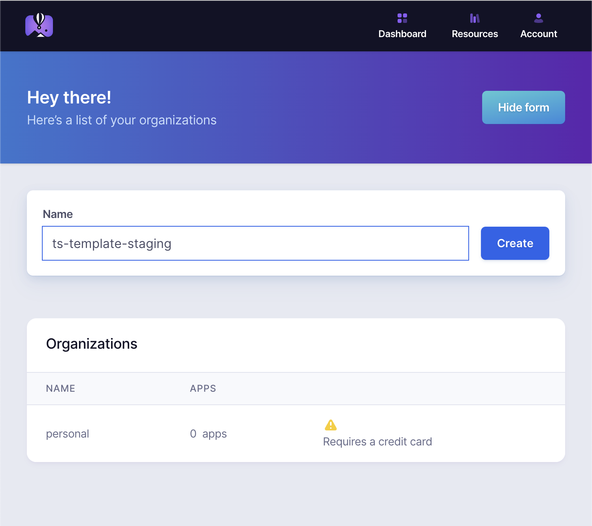Click the "Requires a credit card" notice
The height and width of the screenshot is (526, 592).
(377, 441)
